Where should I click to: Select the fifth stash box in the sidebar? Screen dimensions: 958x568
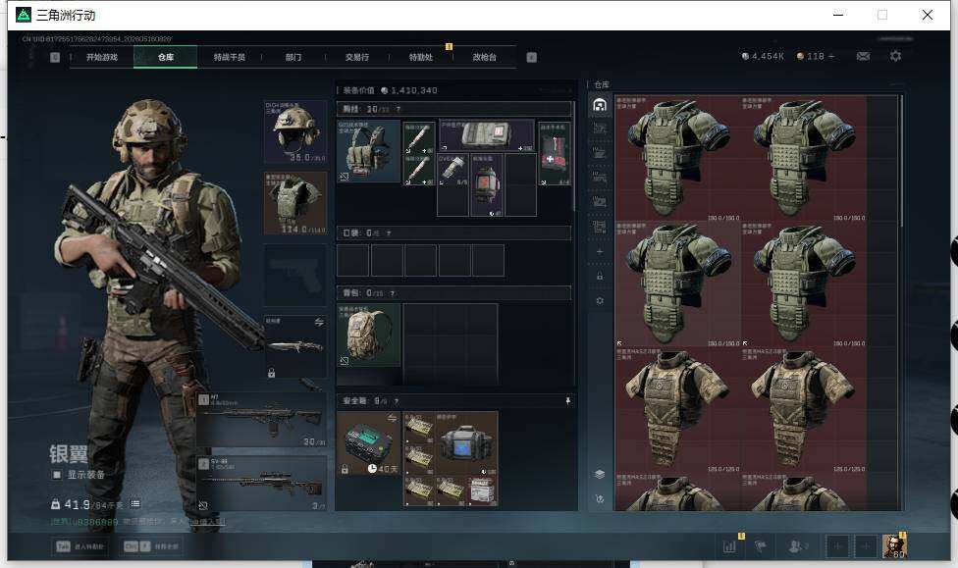[x=600, y=201]
